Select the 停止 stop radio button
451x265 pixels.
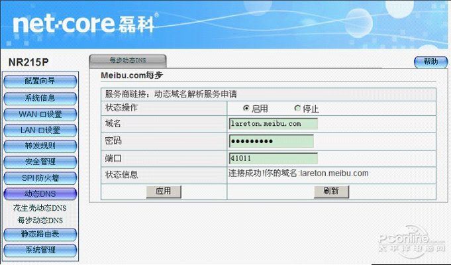click(297, 108)
